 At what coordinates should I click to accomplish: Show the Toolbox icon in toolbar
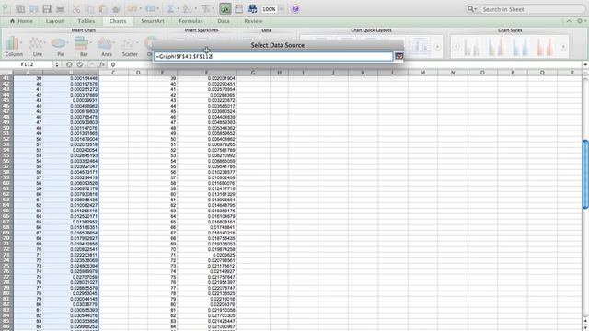click(238, 8)
